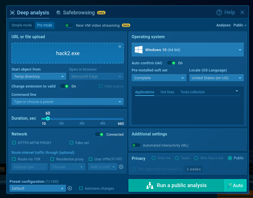This screenshot has width=253, height=198.
Task: Add a user VPN config plus icon
Action: coord(121,167)
